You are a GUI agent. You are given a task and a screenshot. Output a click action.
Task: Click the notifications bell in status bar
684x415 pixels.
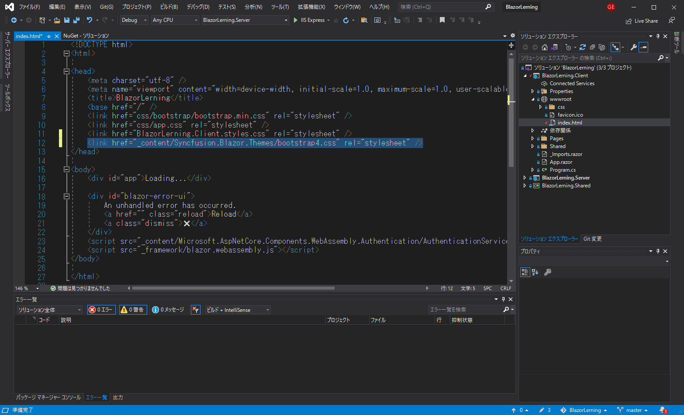click(663, 410)
